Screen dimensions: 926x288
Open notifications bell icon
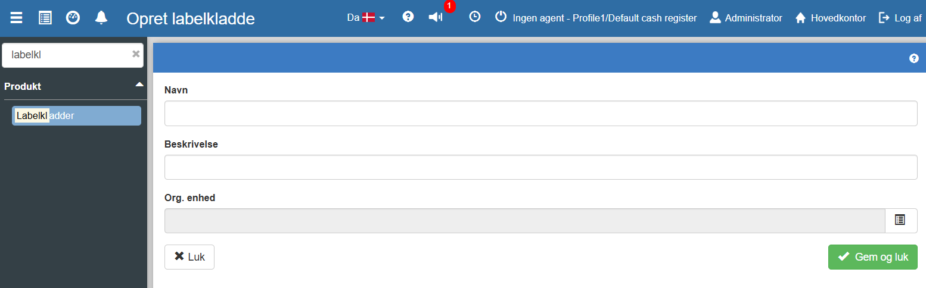[x=101, y=18]
